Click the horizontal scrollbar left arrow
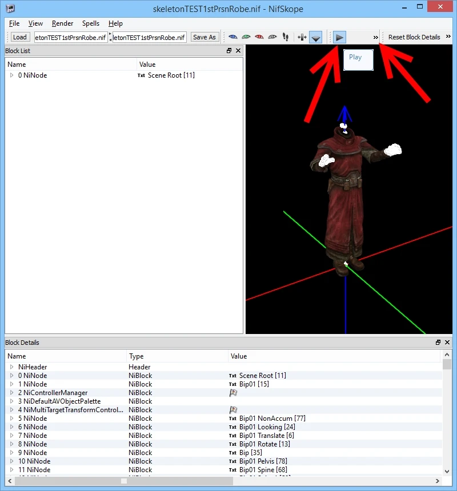457x491 pixels. pos(10,481)
